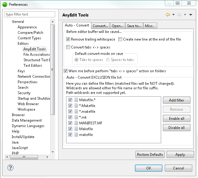Switch to the Open... tab
The width and height of the screenshot is (198, 178).
pos(118,26)
